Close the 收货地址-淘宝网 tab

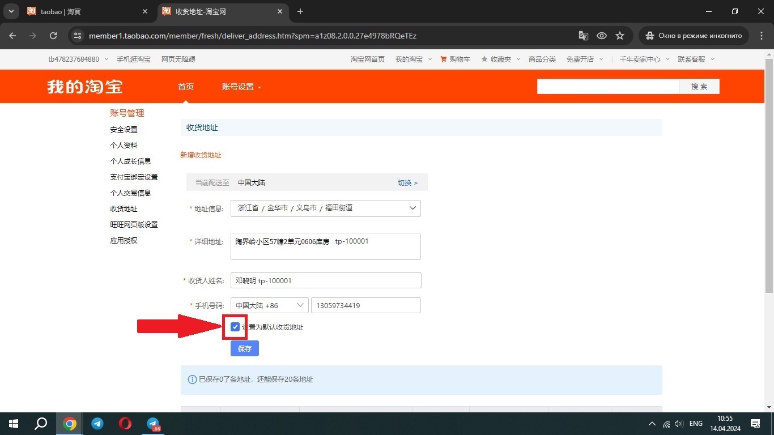point(280,11)
